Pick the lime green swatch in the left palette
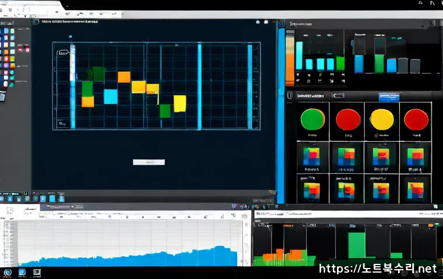This screenshot has height=279, width=443. coord(12,59)
